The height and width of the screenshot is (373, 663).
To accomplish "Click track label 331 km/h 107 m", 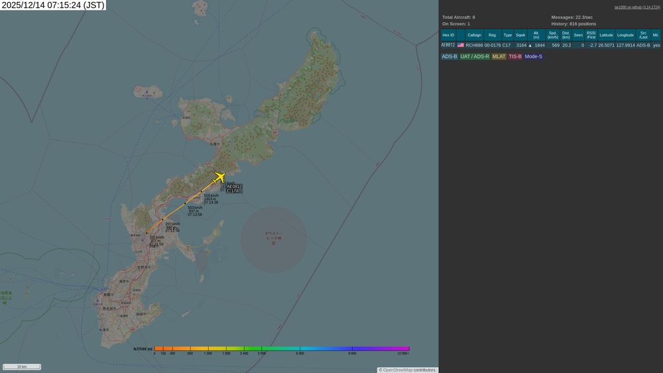I will tap(156, 240).
